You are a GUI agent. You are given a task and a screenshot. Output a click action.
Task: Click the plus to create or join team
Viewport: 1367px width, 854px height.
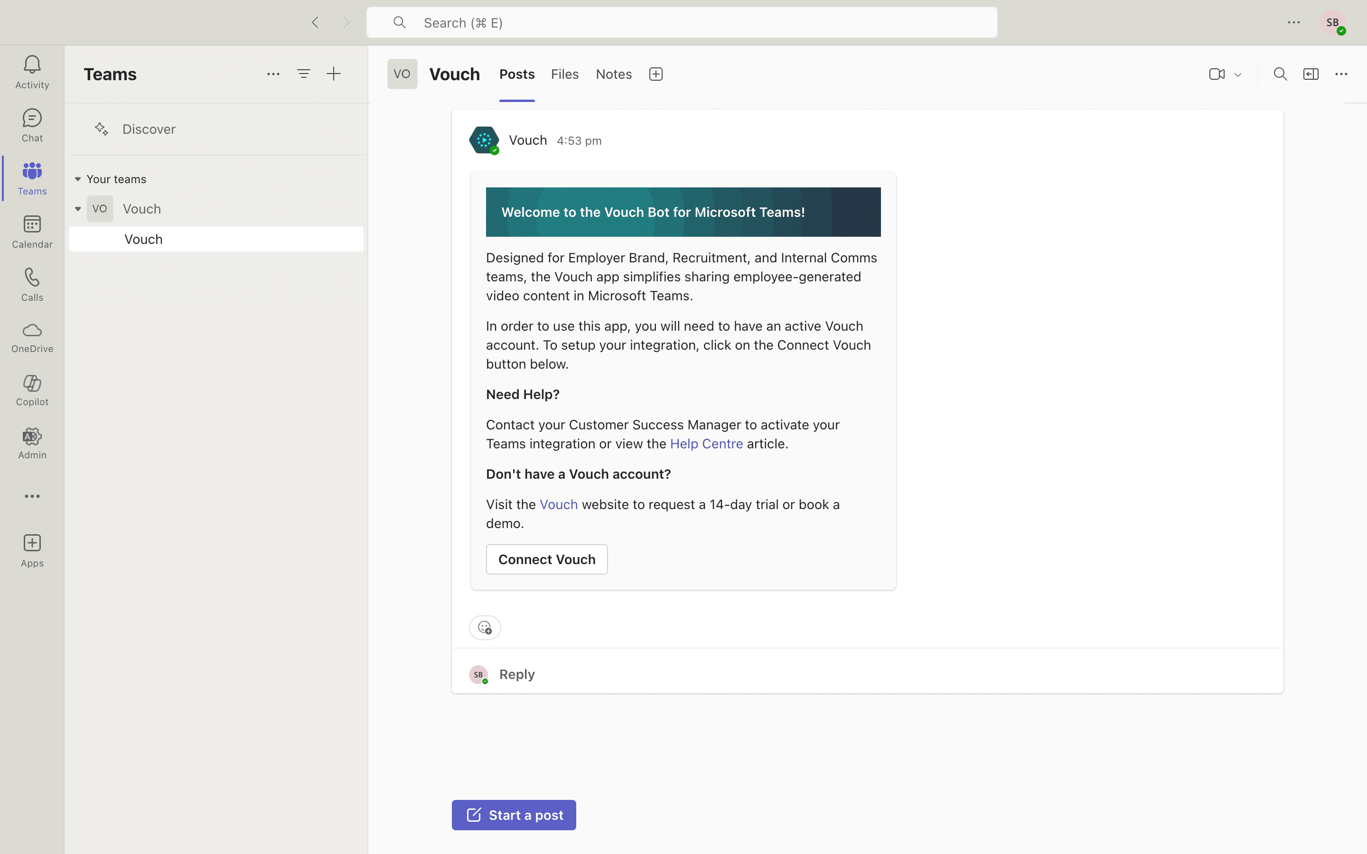pos(334,74)
